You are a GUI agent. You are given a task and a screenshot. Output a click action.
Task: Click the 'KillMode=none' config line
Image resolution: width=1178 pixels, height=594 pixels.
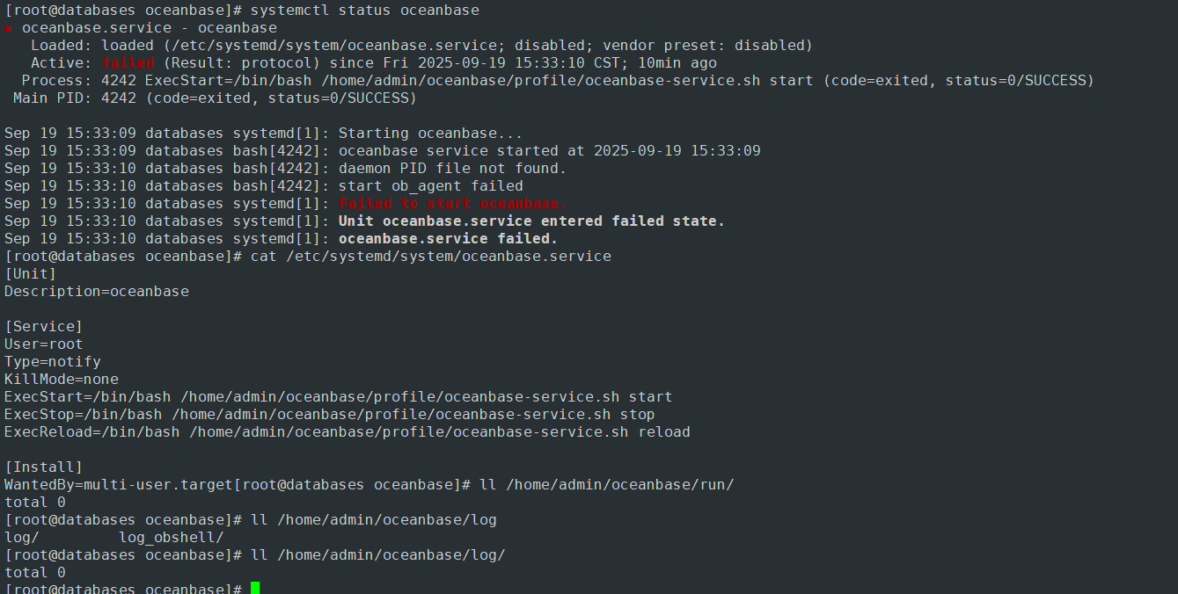click(x=62, y=380)
